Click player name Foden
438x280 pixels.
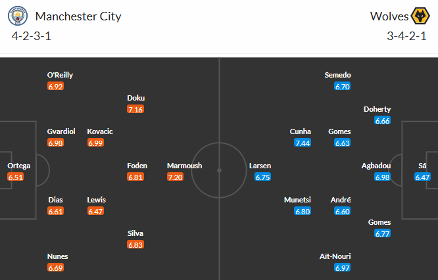coord(137,166)
